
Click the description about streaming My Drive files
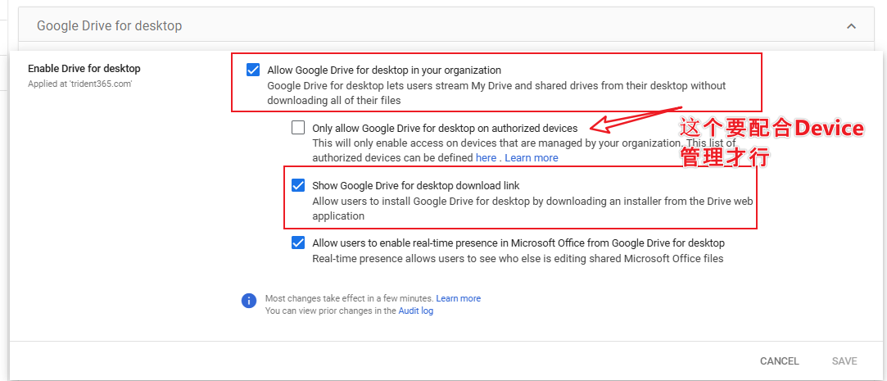point(496,93)
